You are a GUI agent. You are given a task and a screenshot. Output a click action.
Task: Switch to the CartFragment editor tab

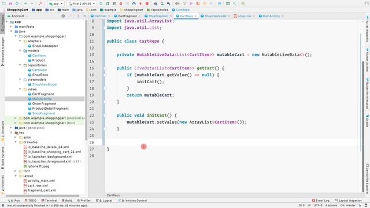127,16
